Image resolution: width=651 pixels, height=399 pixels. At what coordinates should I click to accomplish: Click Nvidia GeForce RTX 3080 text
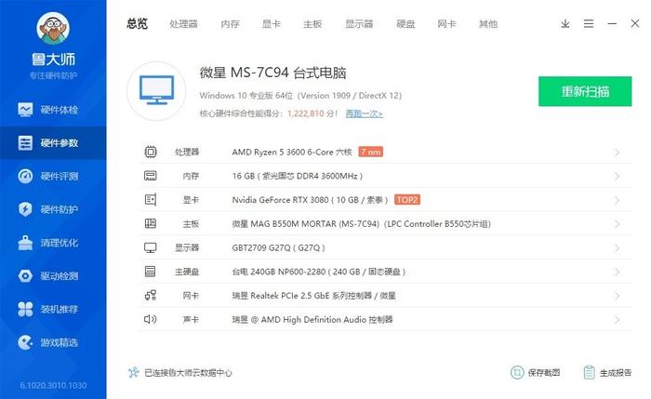click(310, 200)
